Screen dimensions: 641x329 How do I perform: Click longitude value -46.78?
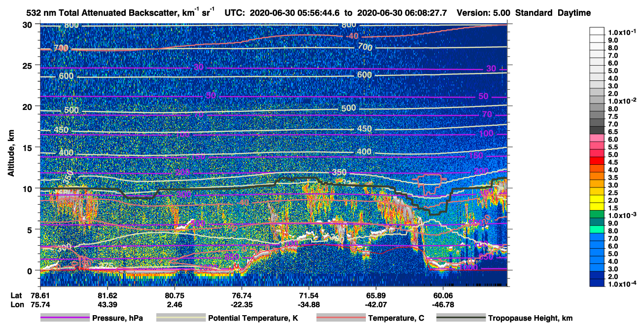point(442,305)
